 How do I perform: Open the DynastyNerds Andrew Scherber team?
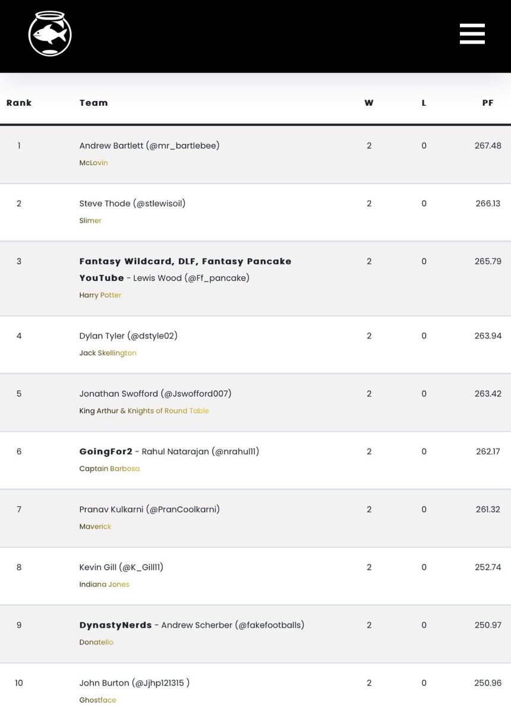pos(192,625)
